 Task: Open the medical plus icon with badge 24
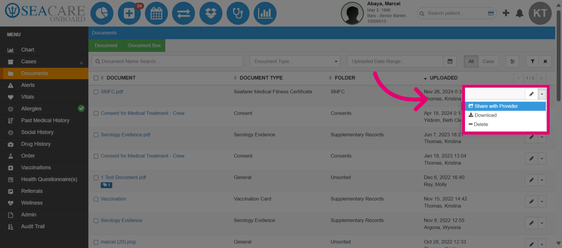[x=129, y=13]
